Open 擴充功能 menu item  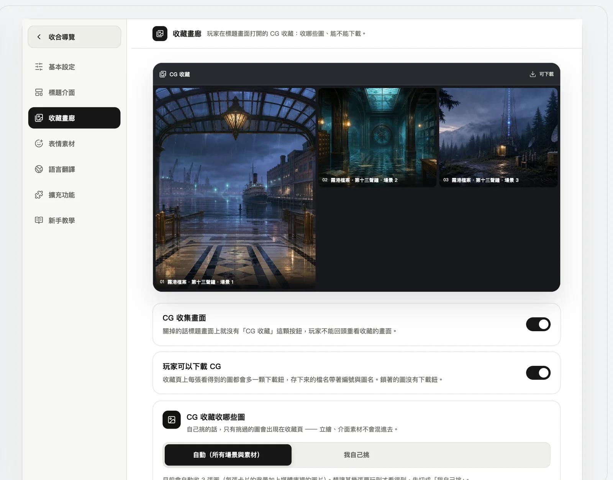click(x=74, y=195)
